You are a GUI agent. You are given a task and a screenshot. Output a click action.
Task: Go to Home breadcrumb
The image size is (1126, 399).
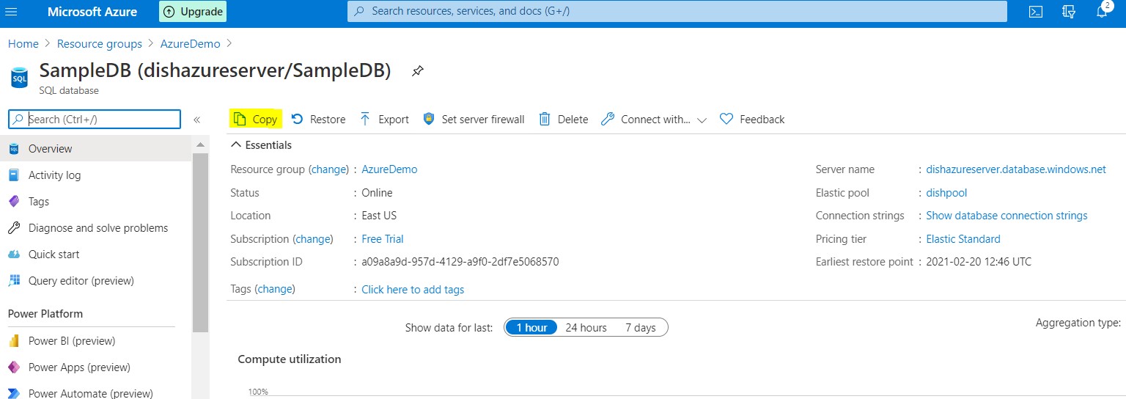pos(23,44)
